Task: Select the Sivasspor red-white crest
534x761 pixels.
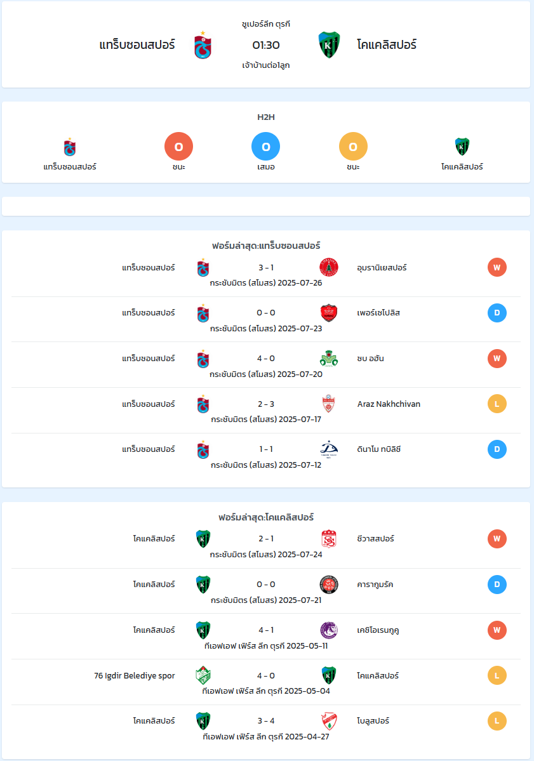Action: pyautogui.click(x=329, y=539)
